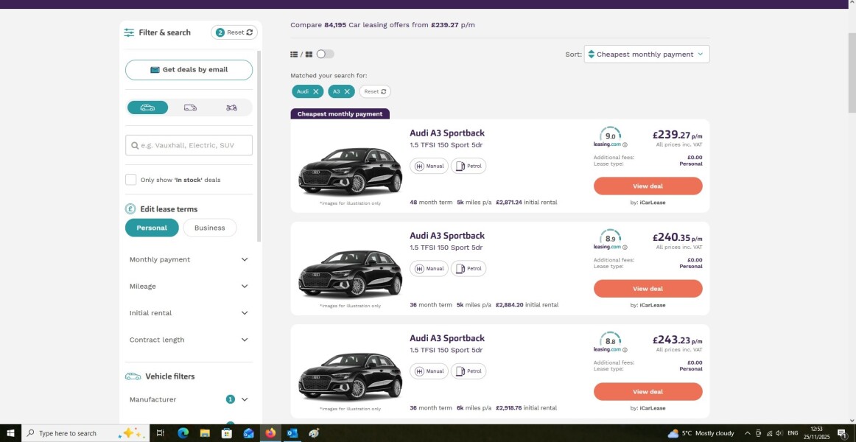Viewport: 856px width, 442px height.
Task: Remove the A3 search tag
Action: point(347,91)
